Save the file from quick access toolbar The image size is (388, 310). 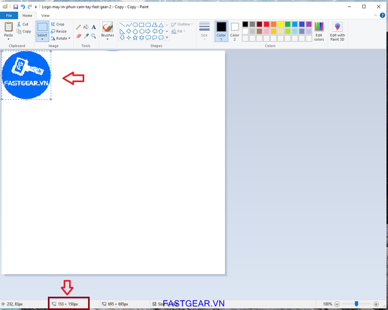(16, 7)
